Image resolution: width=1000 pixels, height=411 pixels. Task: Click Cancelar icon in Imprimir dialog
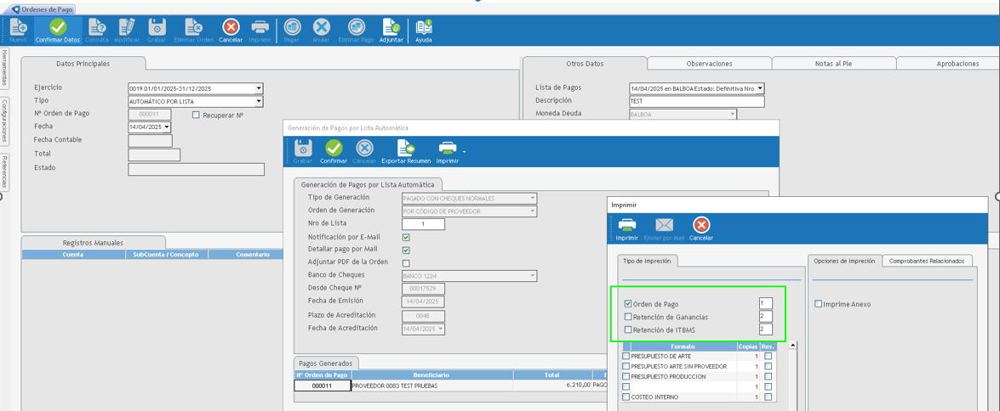(x=701, y=228)
